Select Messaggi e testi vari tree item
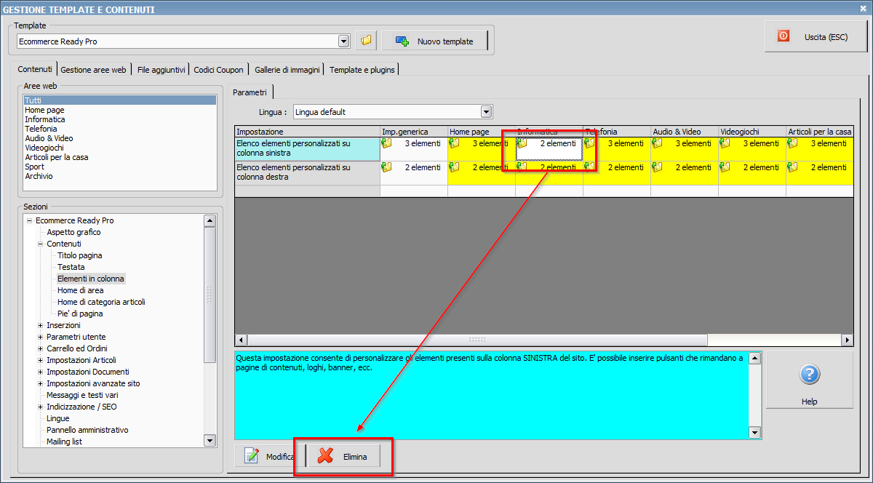Viewport: 873px width, 483px height. (82, 395)
